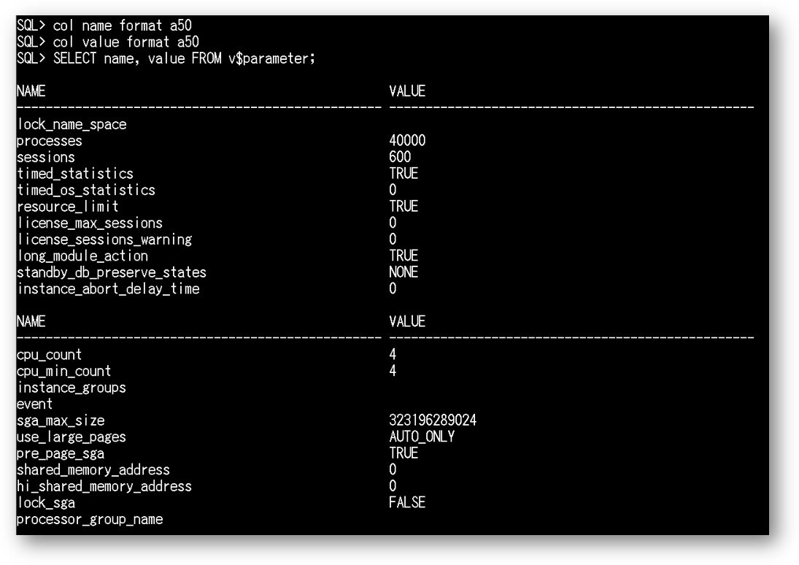This screenshot has height=565, width=799.
Task: Click the cpu_min_count parameter name
Action: point(63,371)
